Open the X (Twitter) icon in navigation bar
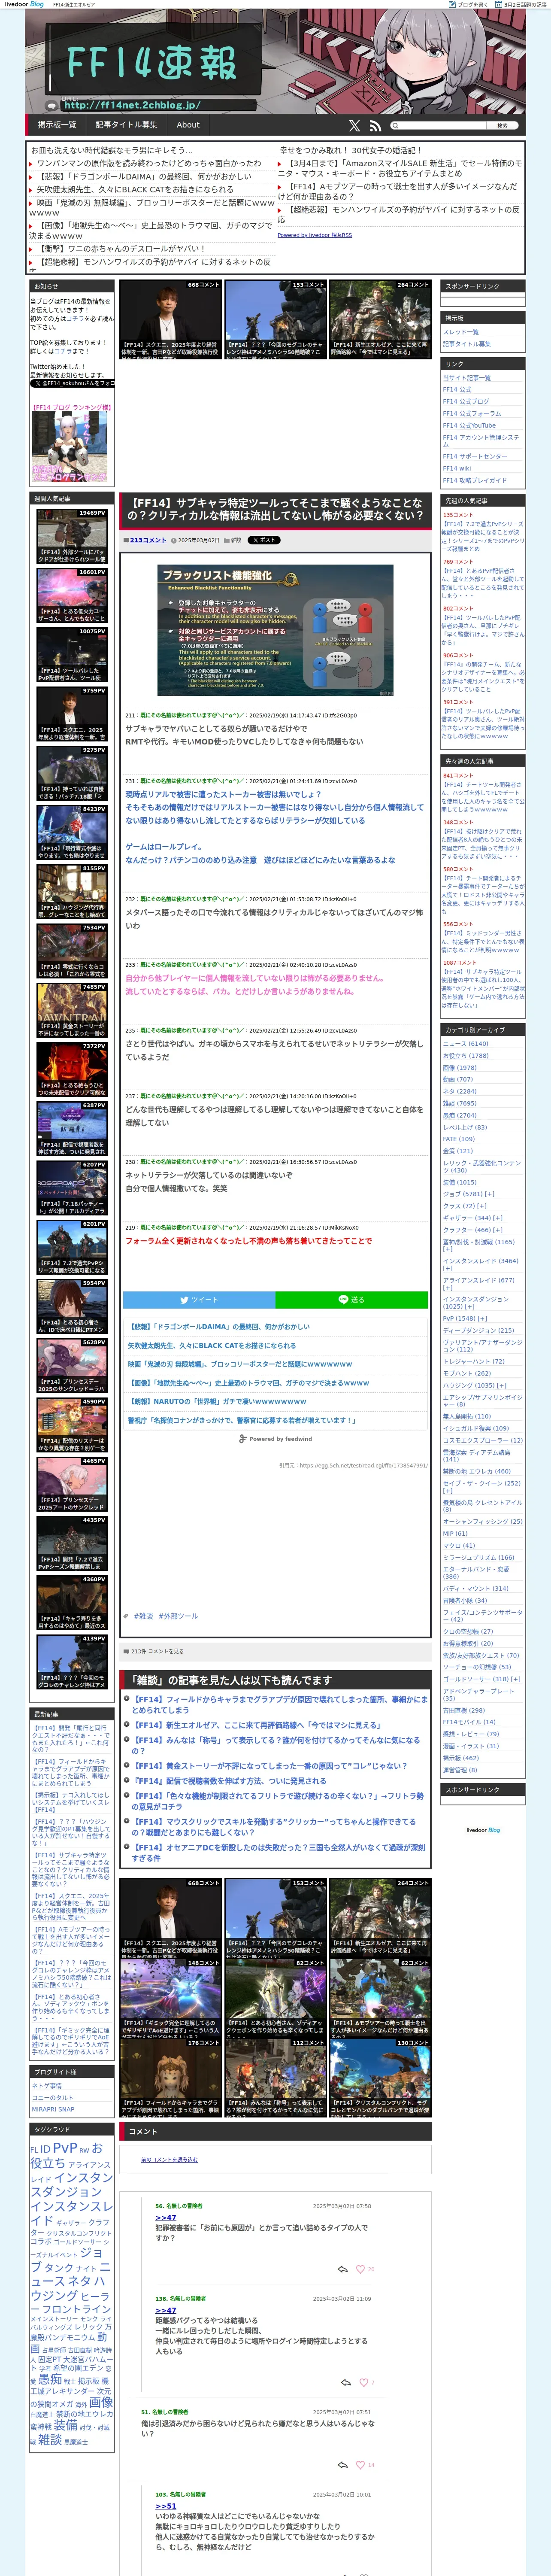The width and height of the screenshot is (551, 2576). tap(354, 126)
